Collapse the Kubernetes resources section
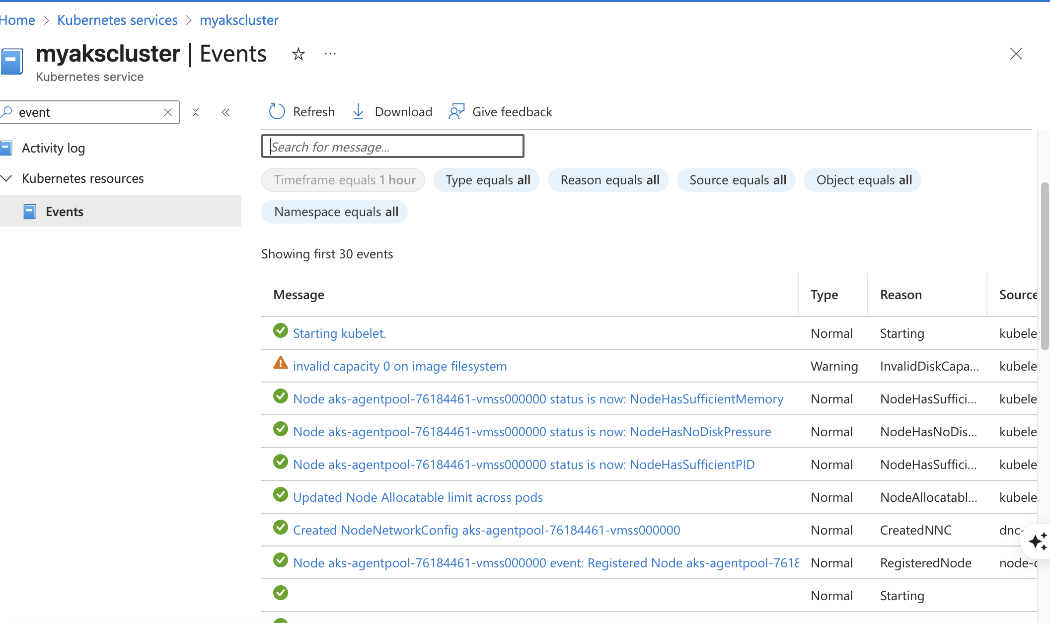Image resolution: width=1050 pixels, height=623 pixels. coord(7,178)
